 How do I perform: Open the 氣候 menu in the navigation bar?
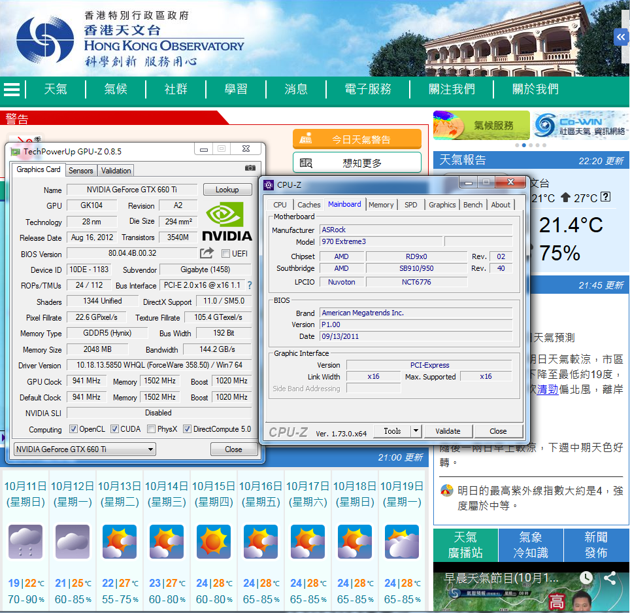point(116,89)
